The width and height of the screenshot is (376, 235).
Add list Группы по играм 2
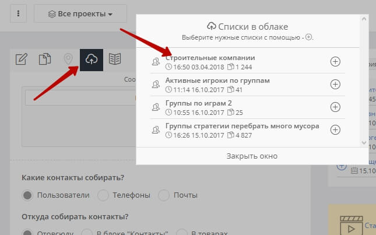pos(335,107)
